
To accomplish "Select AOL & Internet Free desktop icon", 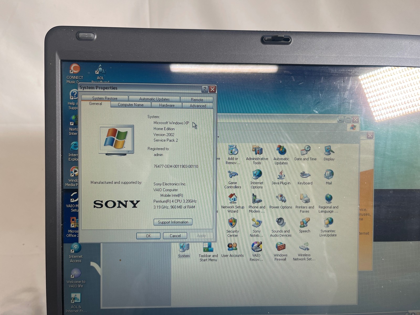I will (76, 303).
